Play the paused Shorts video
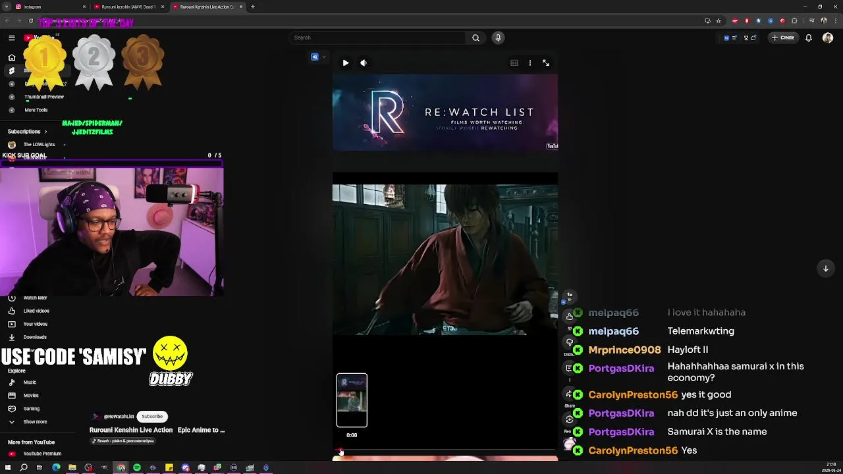This screenshot has width=843, height=474. tap(346, 63)
